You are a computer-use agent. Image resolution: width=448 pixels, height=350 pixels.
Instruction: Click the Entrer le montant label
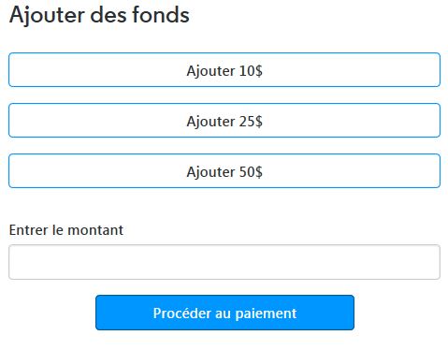(66, 230)
